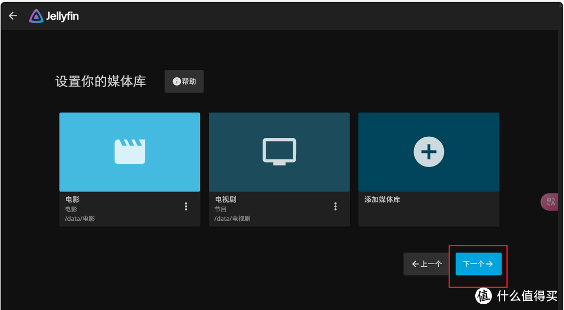
Task: Click the 上一个 button to go back
Action: pos(426,264)
